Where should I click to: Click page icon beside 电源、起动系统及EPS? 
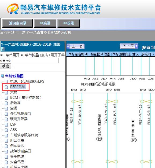6,82
